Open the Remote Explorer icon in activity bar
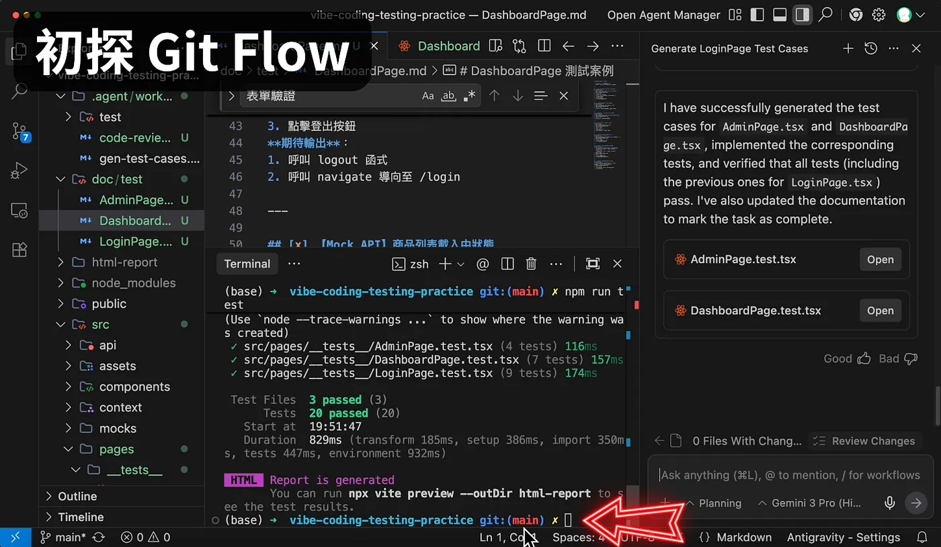This screenshot has width=941, height=547. pos(19,210)
